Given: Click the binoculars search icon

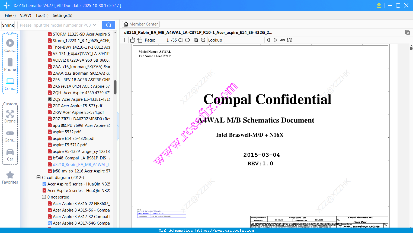Looking at the screenshot, I should tap(290, 40).
